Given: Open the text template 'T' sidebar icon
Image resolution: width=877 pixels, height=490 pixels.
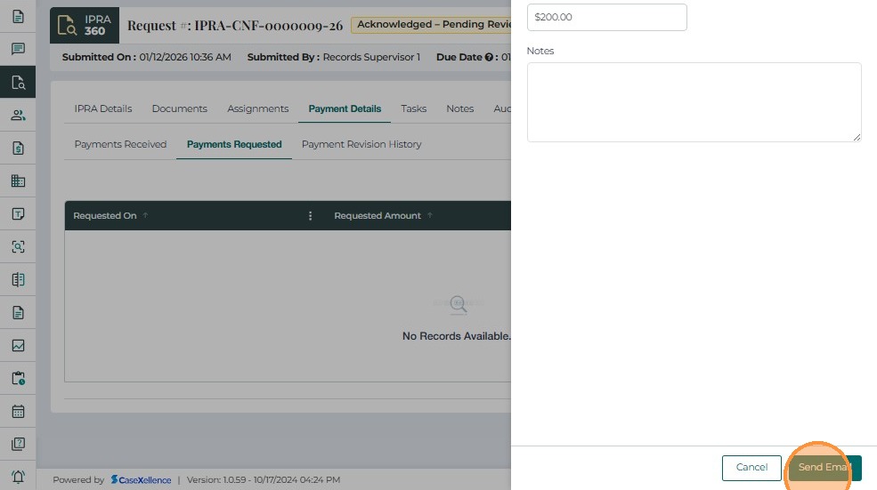Looking at the screenshot, I should pyautogui.click(x=18, y=214).
